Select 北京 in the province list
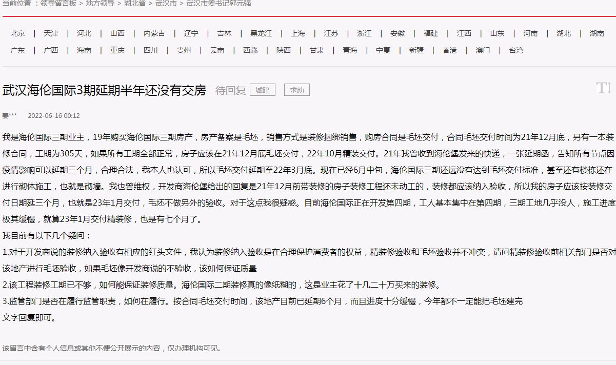616x365 pixels. [17, 33]
